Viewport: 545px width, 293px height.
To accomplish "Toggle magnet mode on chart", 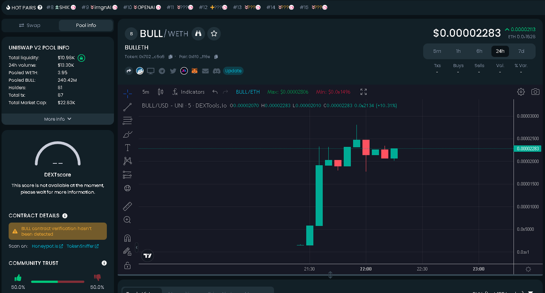I will pos(128,238).
